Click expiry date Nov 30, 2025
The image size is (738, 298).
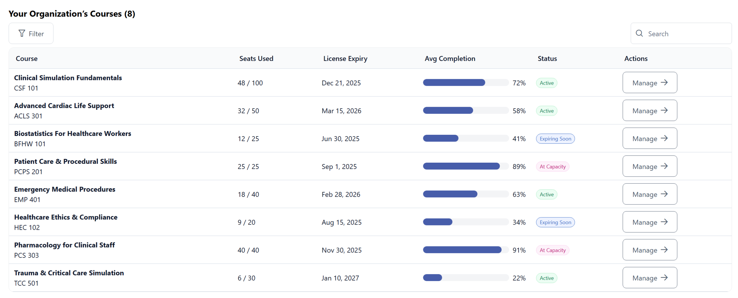tap(342, 250)
